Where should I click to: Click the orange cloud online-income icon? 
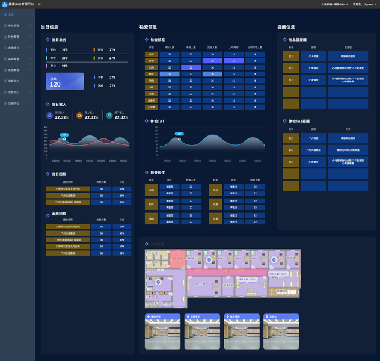pos(79,116)
